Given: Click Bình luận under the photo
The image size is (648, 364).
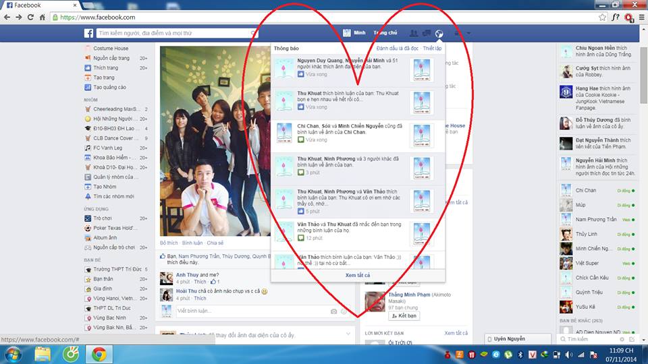Looking at the screenshot, I should click(x=192, y=243).
